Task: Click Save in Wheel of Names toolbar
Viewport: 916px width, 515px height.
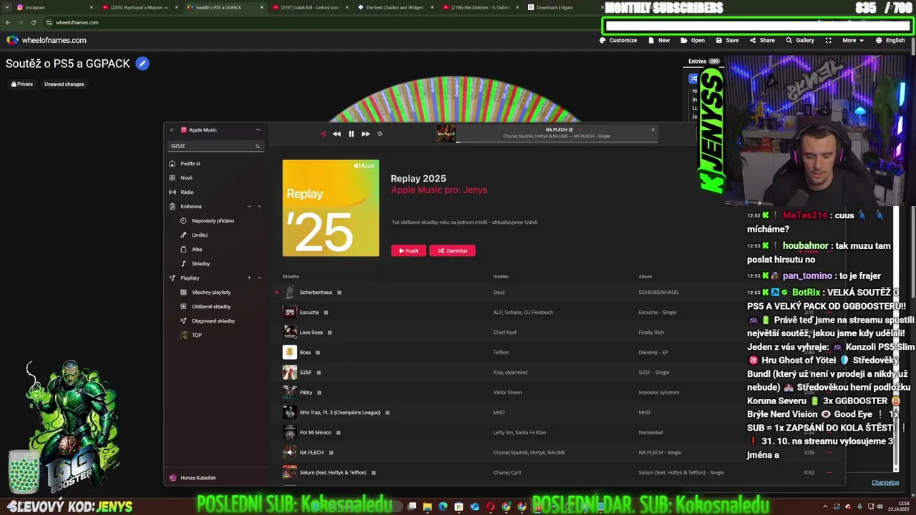Action: (x=727, y=40)
